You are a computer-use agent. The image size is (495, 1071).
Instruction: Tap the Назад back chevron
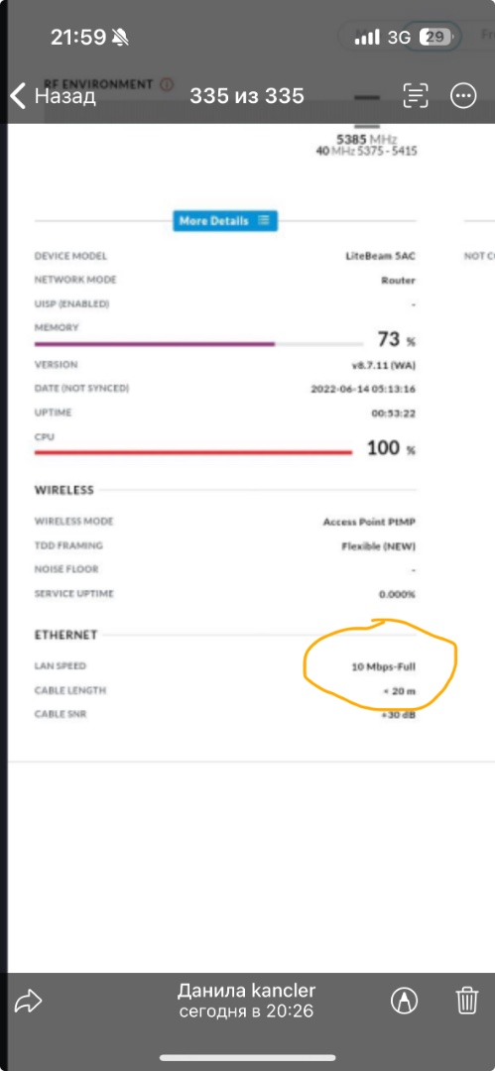point(19,96)
